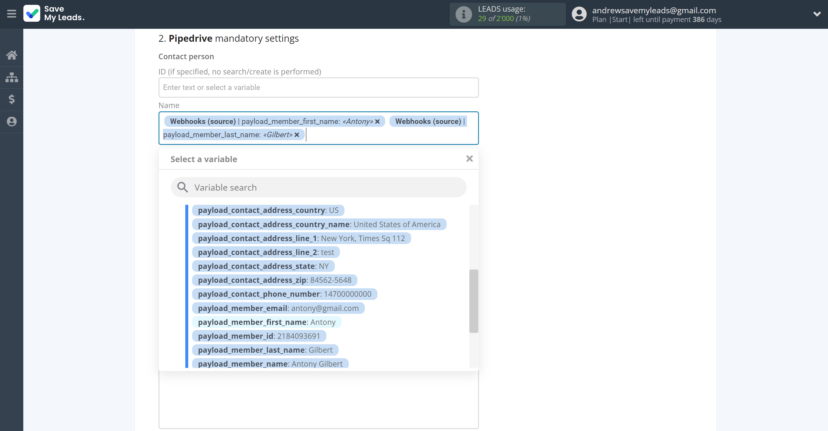Remove the payload_member_last_name Gilbert tag
The height and width of the screenshot is (431, 828).
point(297,135)
